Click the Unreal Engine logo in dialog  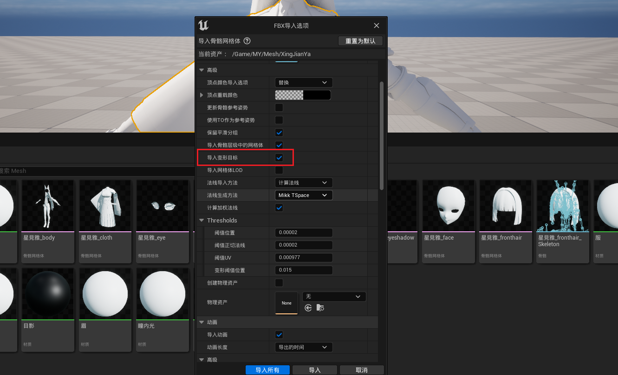(203, 25)
